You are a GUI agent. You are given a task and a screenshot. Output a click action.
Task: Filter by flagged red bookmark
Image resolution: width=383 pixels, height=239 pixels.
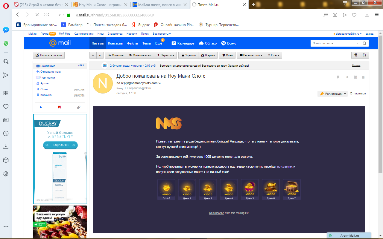pos(59,107)
